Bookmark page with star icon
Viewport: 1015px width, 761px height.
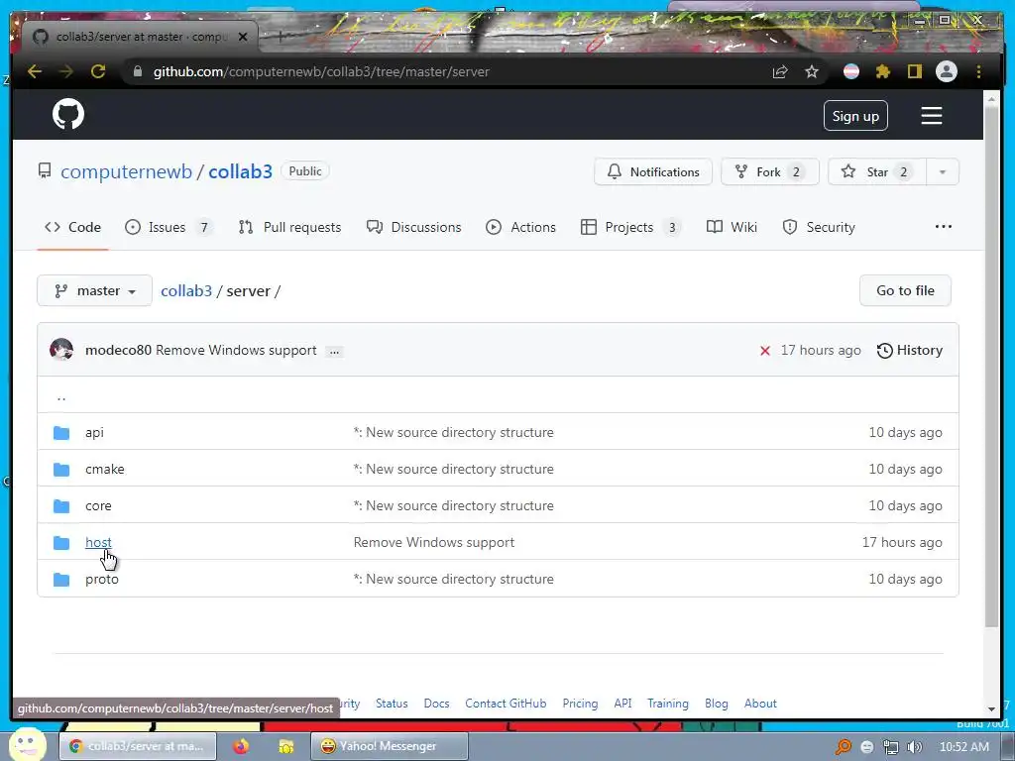coord(812,71)
